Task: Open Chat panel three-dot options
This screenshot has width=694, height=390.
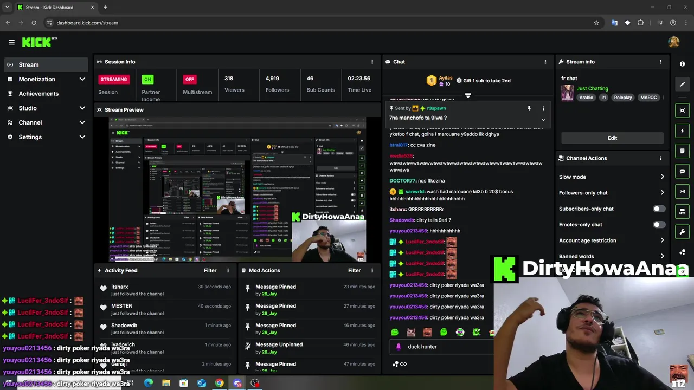Action: 545,62
